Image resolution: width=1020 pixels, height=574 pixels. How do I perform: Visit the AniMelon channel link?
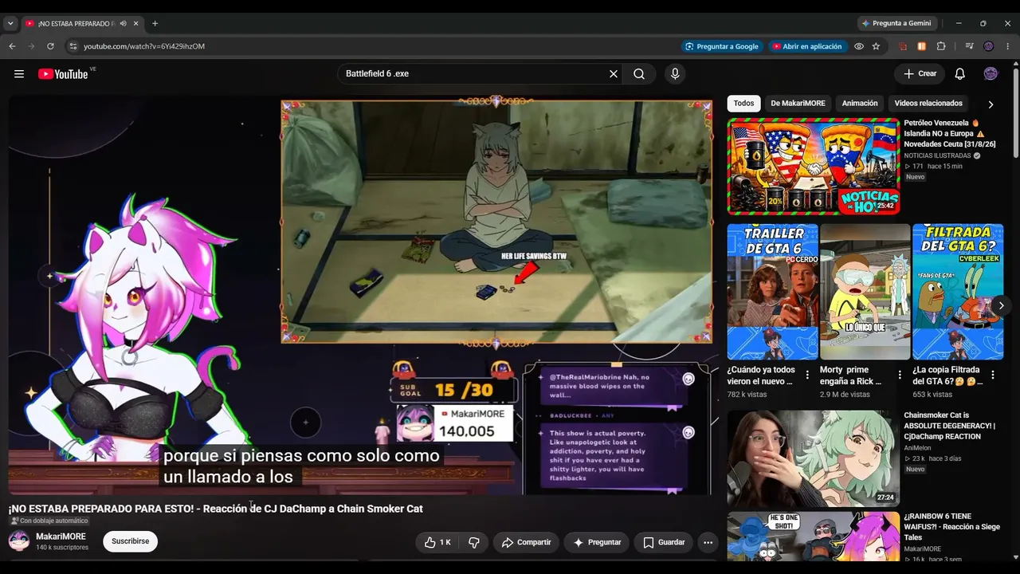point(917,448)
